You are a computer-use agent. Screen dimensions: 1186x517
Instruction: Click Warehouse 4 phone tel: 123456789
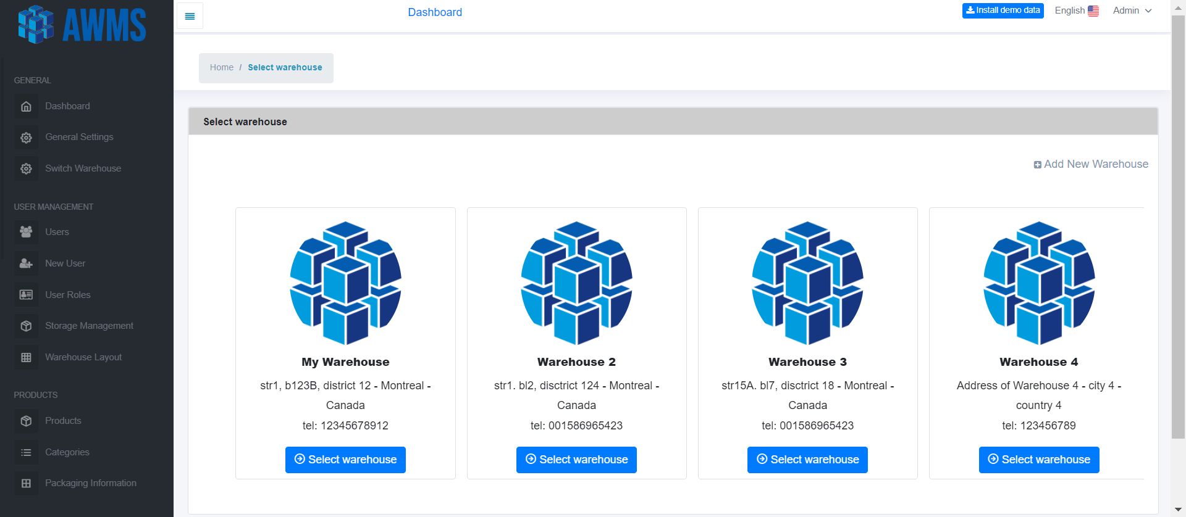1039,426
